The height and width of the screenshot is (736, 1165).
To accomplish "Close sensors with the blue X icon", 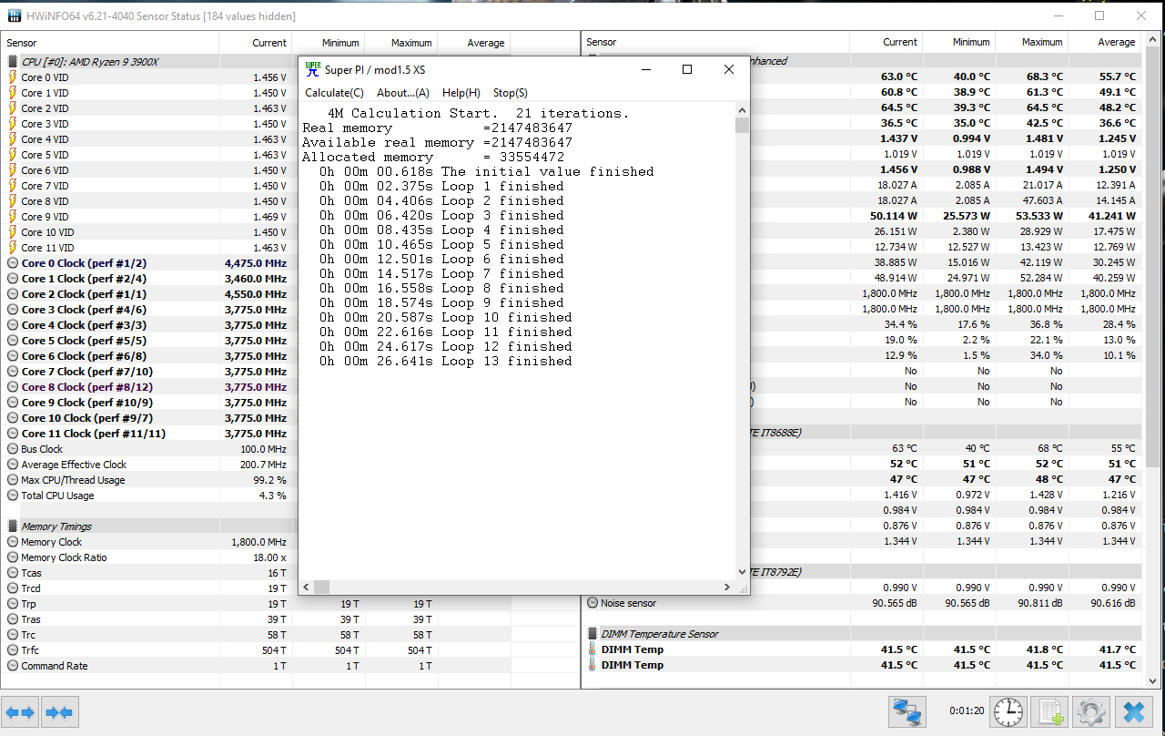I will (x=1134, y=711).
